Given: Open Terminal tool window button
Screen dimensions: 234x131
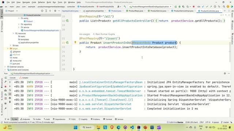Looking at the screenshot, I should [x=107, y=119].
